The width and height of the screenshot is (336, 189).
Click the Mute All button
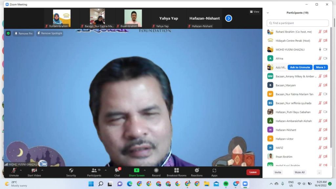[x=300, y=172]
